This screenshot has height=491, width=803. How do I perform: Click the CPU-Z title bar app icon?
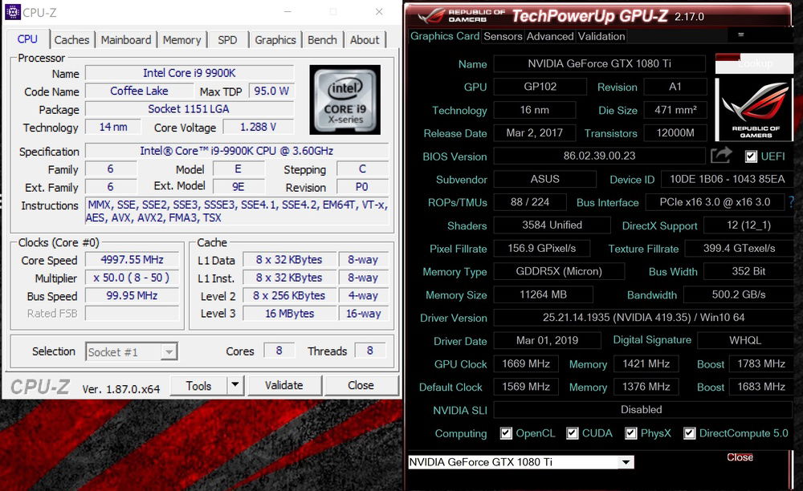(x=12, y=12)
